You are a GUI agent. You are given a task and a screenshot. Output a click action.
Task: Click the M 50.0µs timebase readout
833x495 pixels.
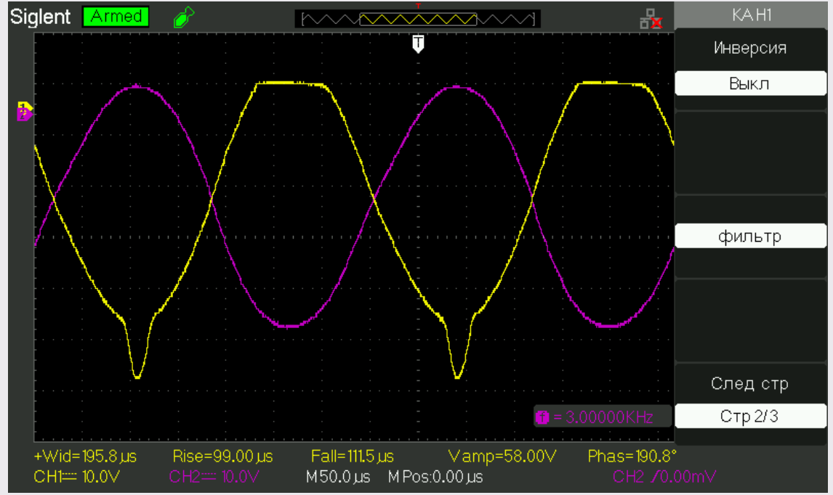[x=339, y=477]
